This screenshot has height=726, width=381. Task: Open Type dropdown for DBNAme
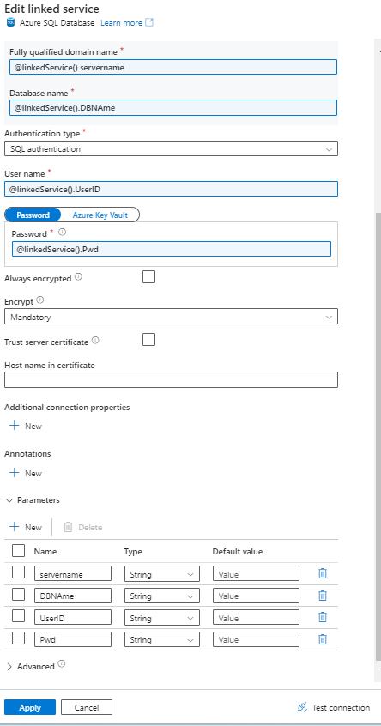(x=162, y=596)
